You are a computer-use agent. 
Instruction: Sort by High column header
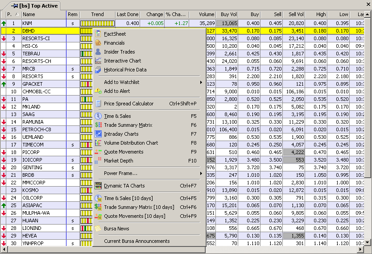[316, 14]
